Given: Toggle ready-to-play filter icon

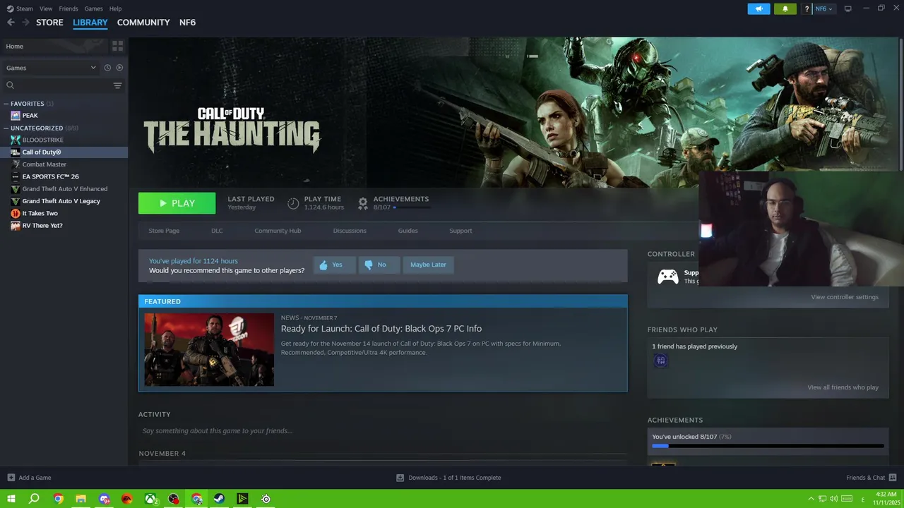Looking at the screenshot, I should [x=119, y=68].
